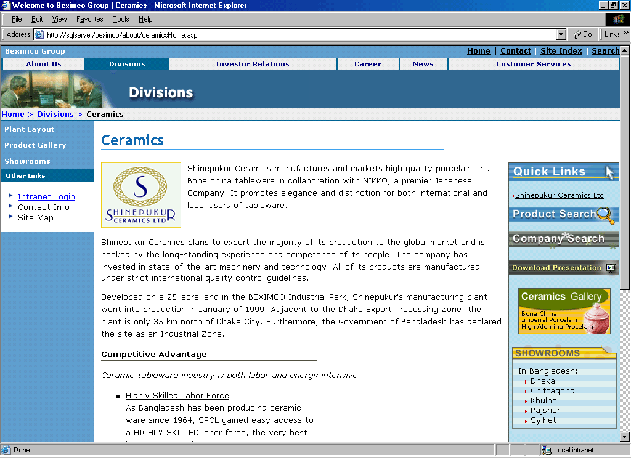Expand the Links toolbar chevron
631x458 pixels.
pyautogui.click(x=625, y=33)
